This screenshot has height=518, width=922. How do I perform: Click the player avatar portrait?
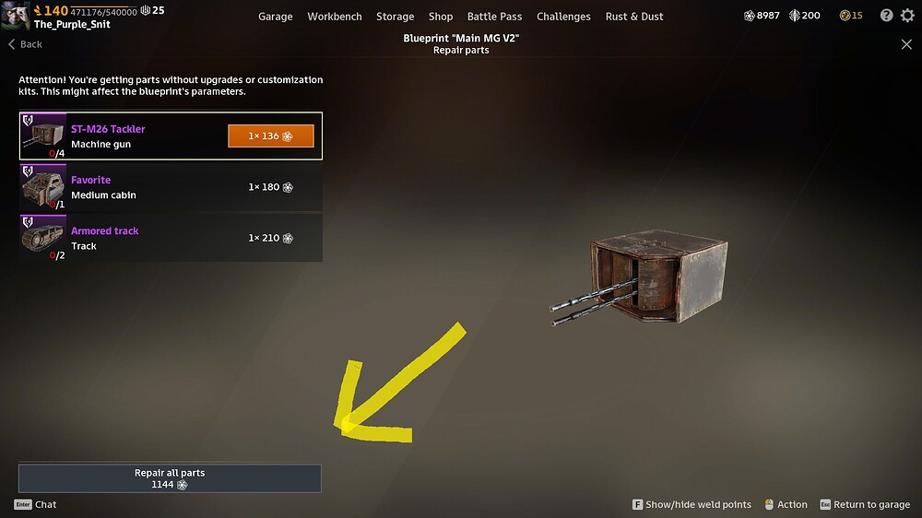point(16,16)
